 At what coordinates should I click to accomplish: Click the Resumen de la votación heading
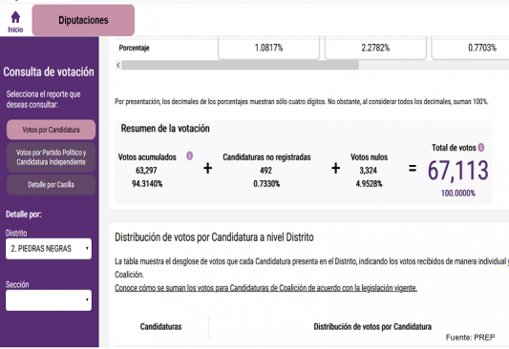tap(165, 129)
